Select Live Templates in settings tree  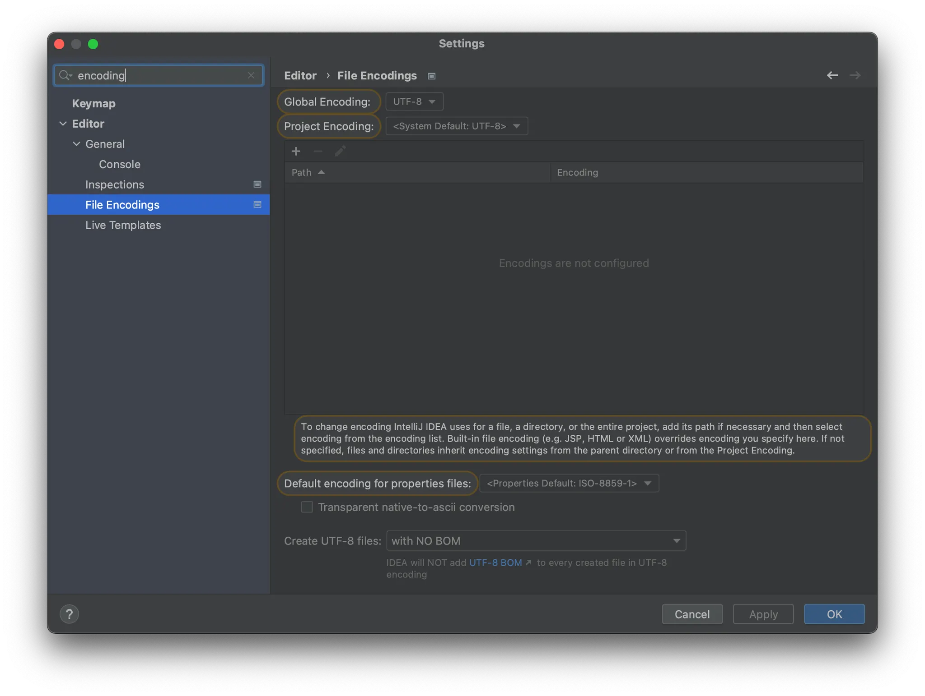coord(123,225)
